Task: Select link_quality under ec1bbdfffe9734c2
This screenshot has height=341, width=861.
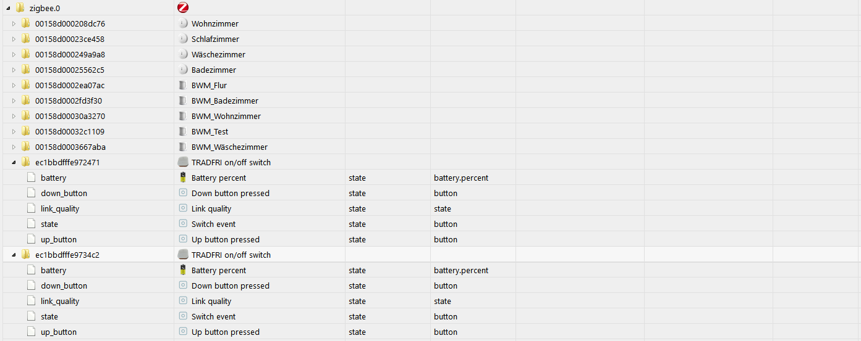Action: point(60,301)
